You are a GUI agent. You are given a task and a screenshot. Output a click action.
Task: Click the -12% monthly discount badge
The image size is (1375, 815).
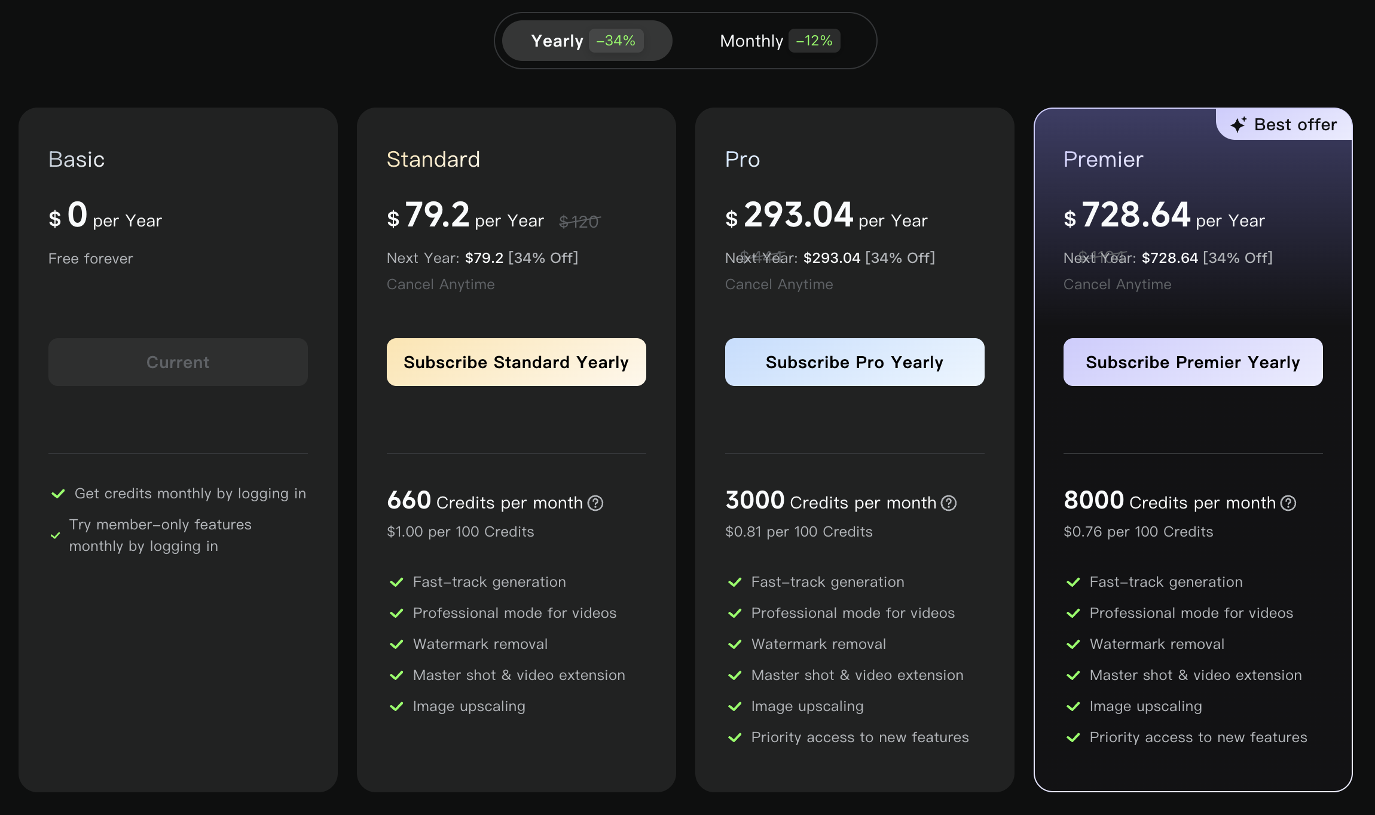814,41
